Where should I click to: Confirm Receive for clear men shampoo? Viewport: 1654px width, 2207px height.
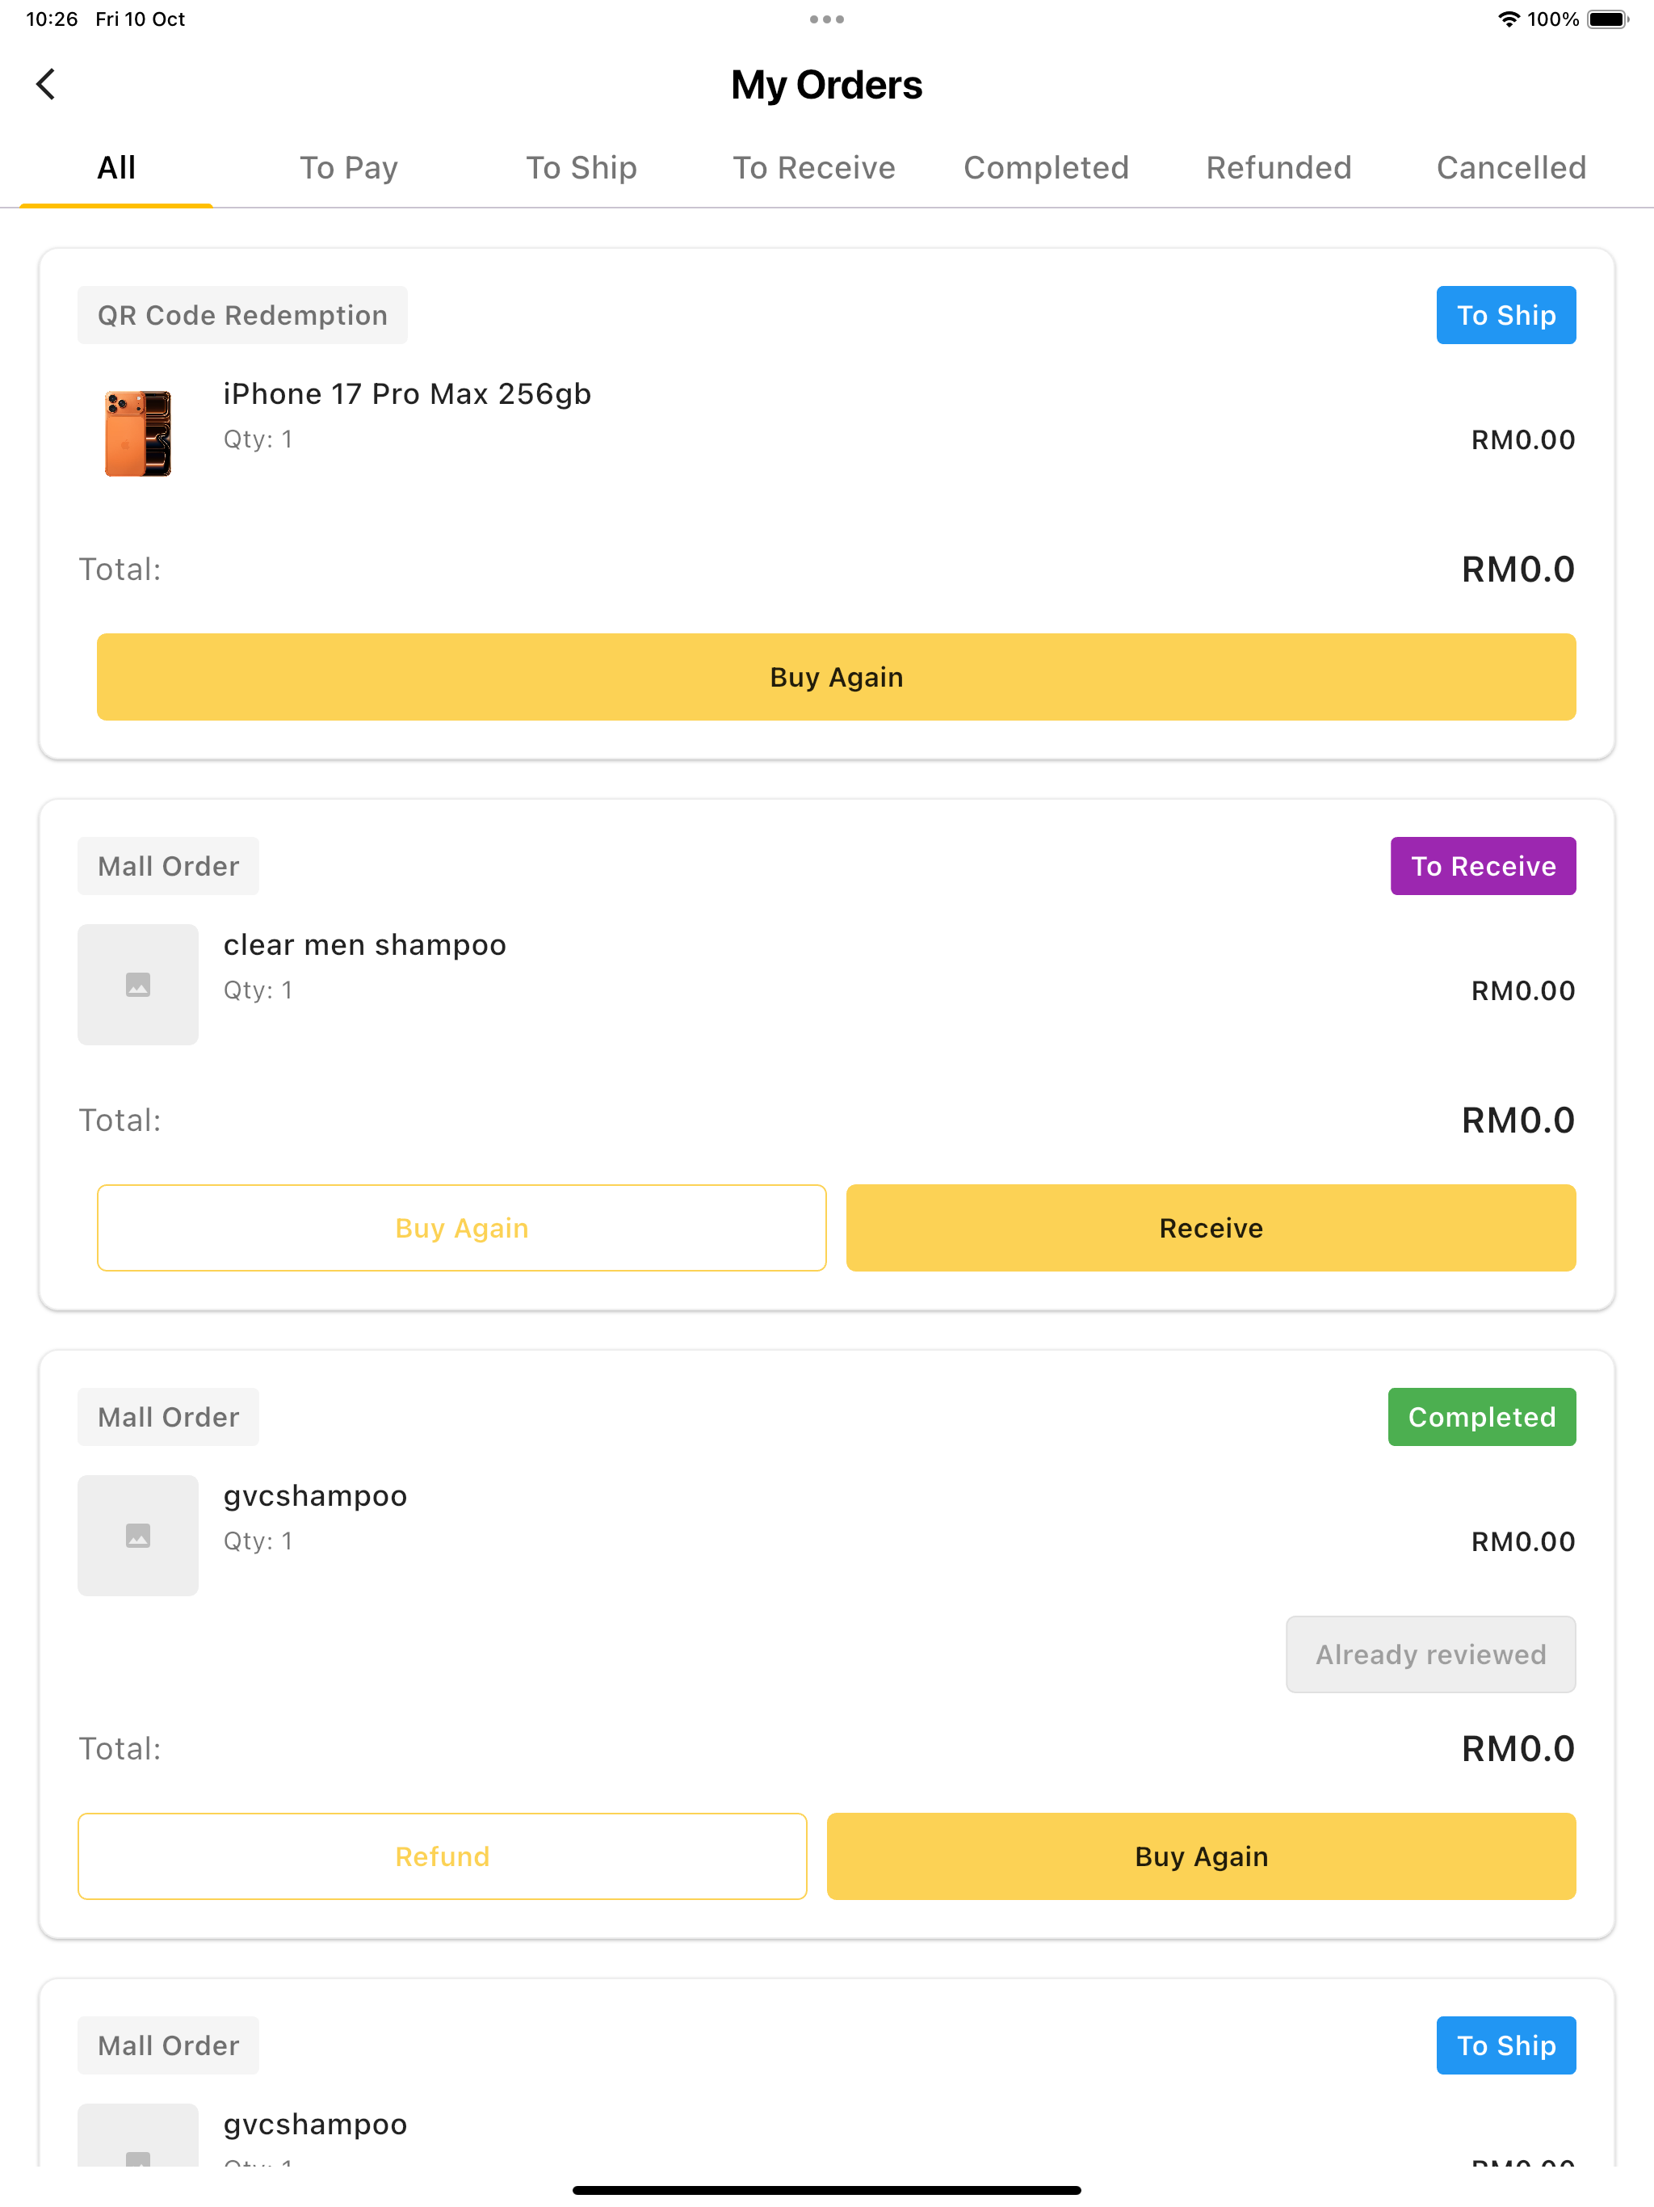point(1211,1228)
